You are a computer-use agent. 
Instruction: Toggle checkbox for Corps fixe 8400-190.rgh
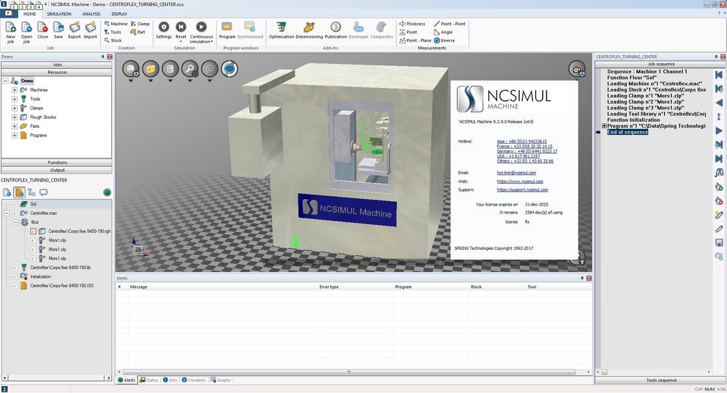pos(33,231)
